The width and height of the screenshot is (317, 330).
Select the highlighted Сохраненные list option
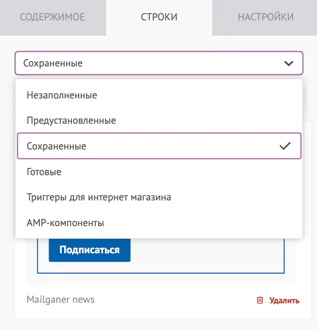point(159,146)
